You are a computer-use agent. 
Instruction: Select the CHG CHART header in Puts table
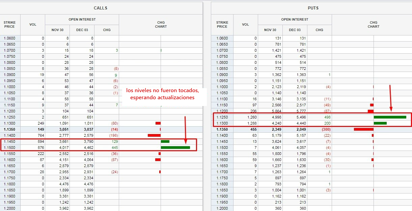pos(373,25)
